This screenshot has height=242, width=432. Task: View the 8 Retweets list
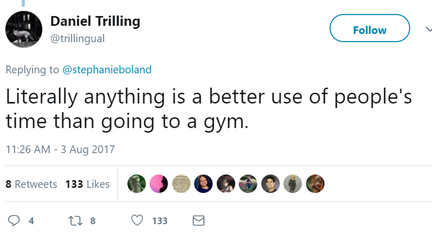pyautogui.click(x=31, y=184)
